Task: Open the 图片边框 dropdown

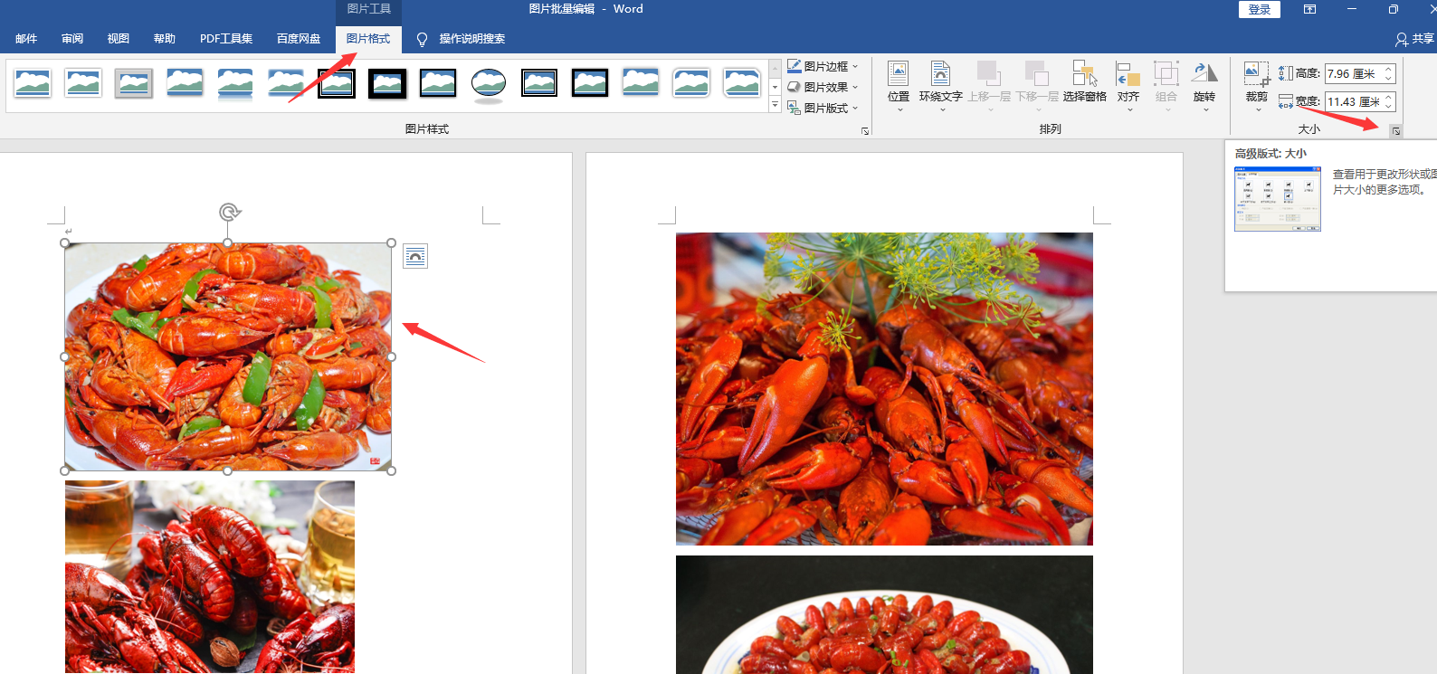Action: pyautogui.click(x=823, y=66)
